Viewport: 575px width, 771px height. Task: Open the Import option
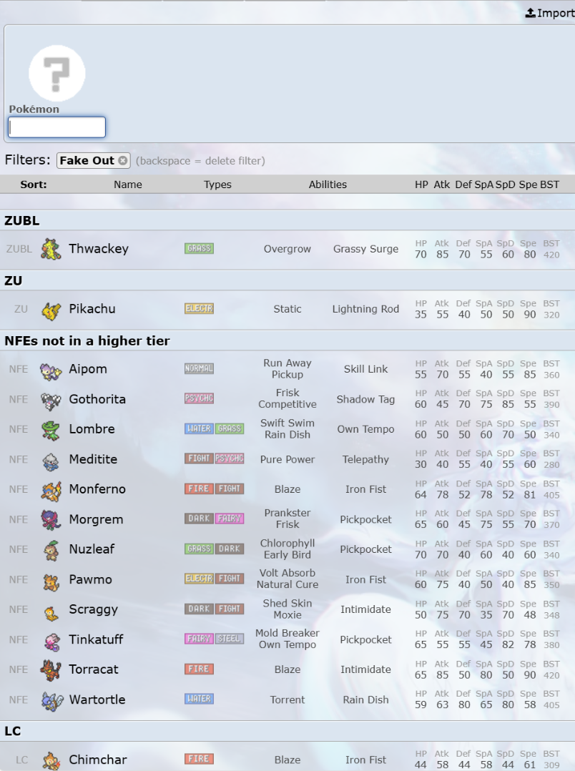point(550,13)
